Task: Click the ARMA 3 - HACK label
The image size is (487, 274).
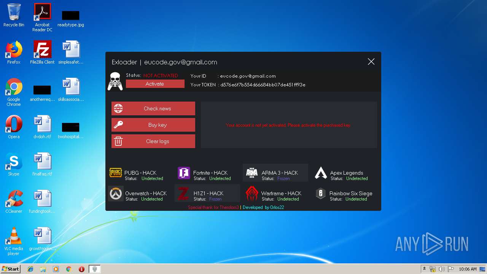Action: (x=280, y=173)
